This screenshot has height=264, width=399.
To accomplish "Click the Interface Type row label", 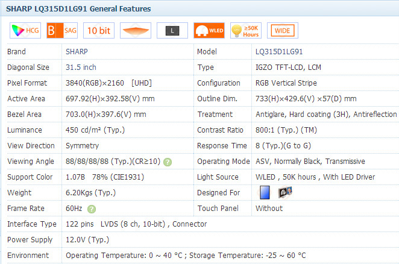I will point(32,224).
